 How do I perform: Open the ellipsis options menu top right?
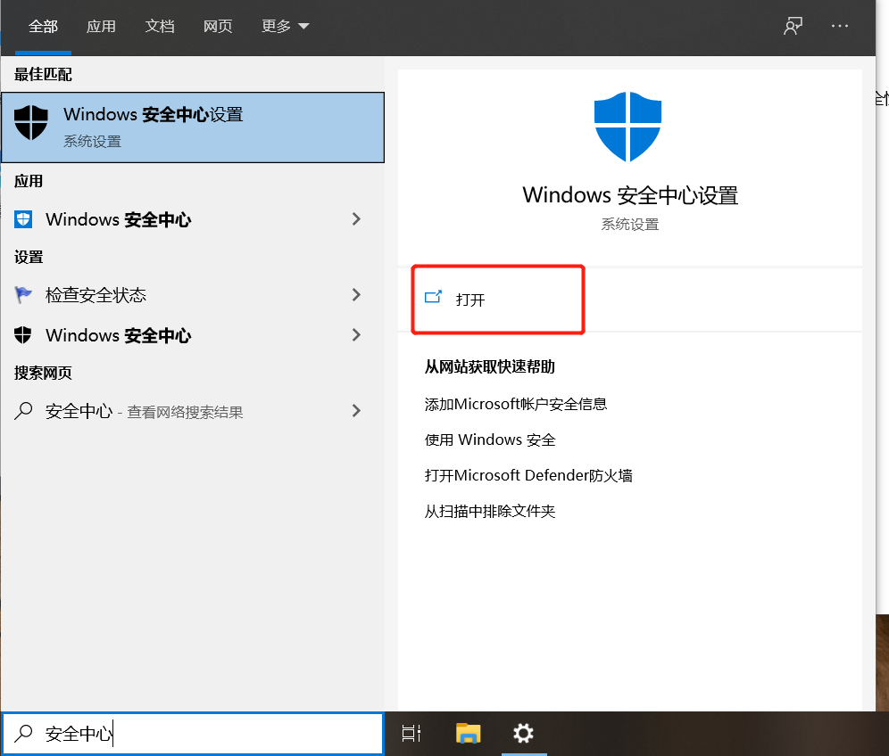(x=839, y=26)
